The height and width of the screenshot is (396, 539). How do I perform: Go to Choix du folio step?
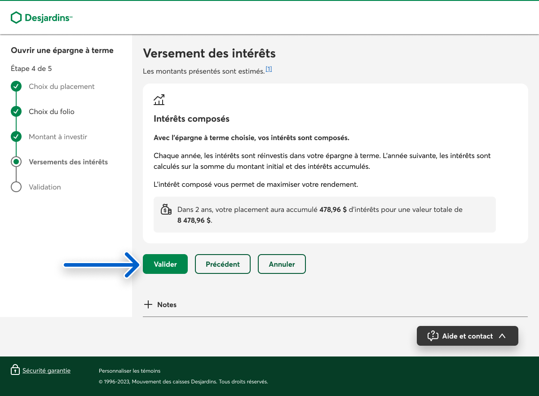52,111
